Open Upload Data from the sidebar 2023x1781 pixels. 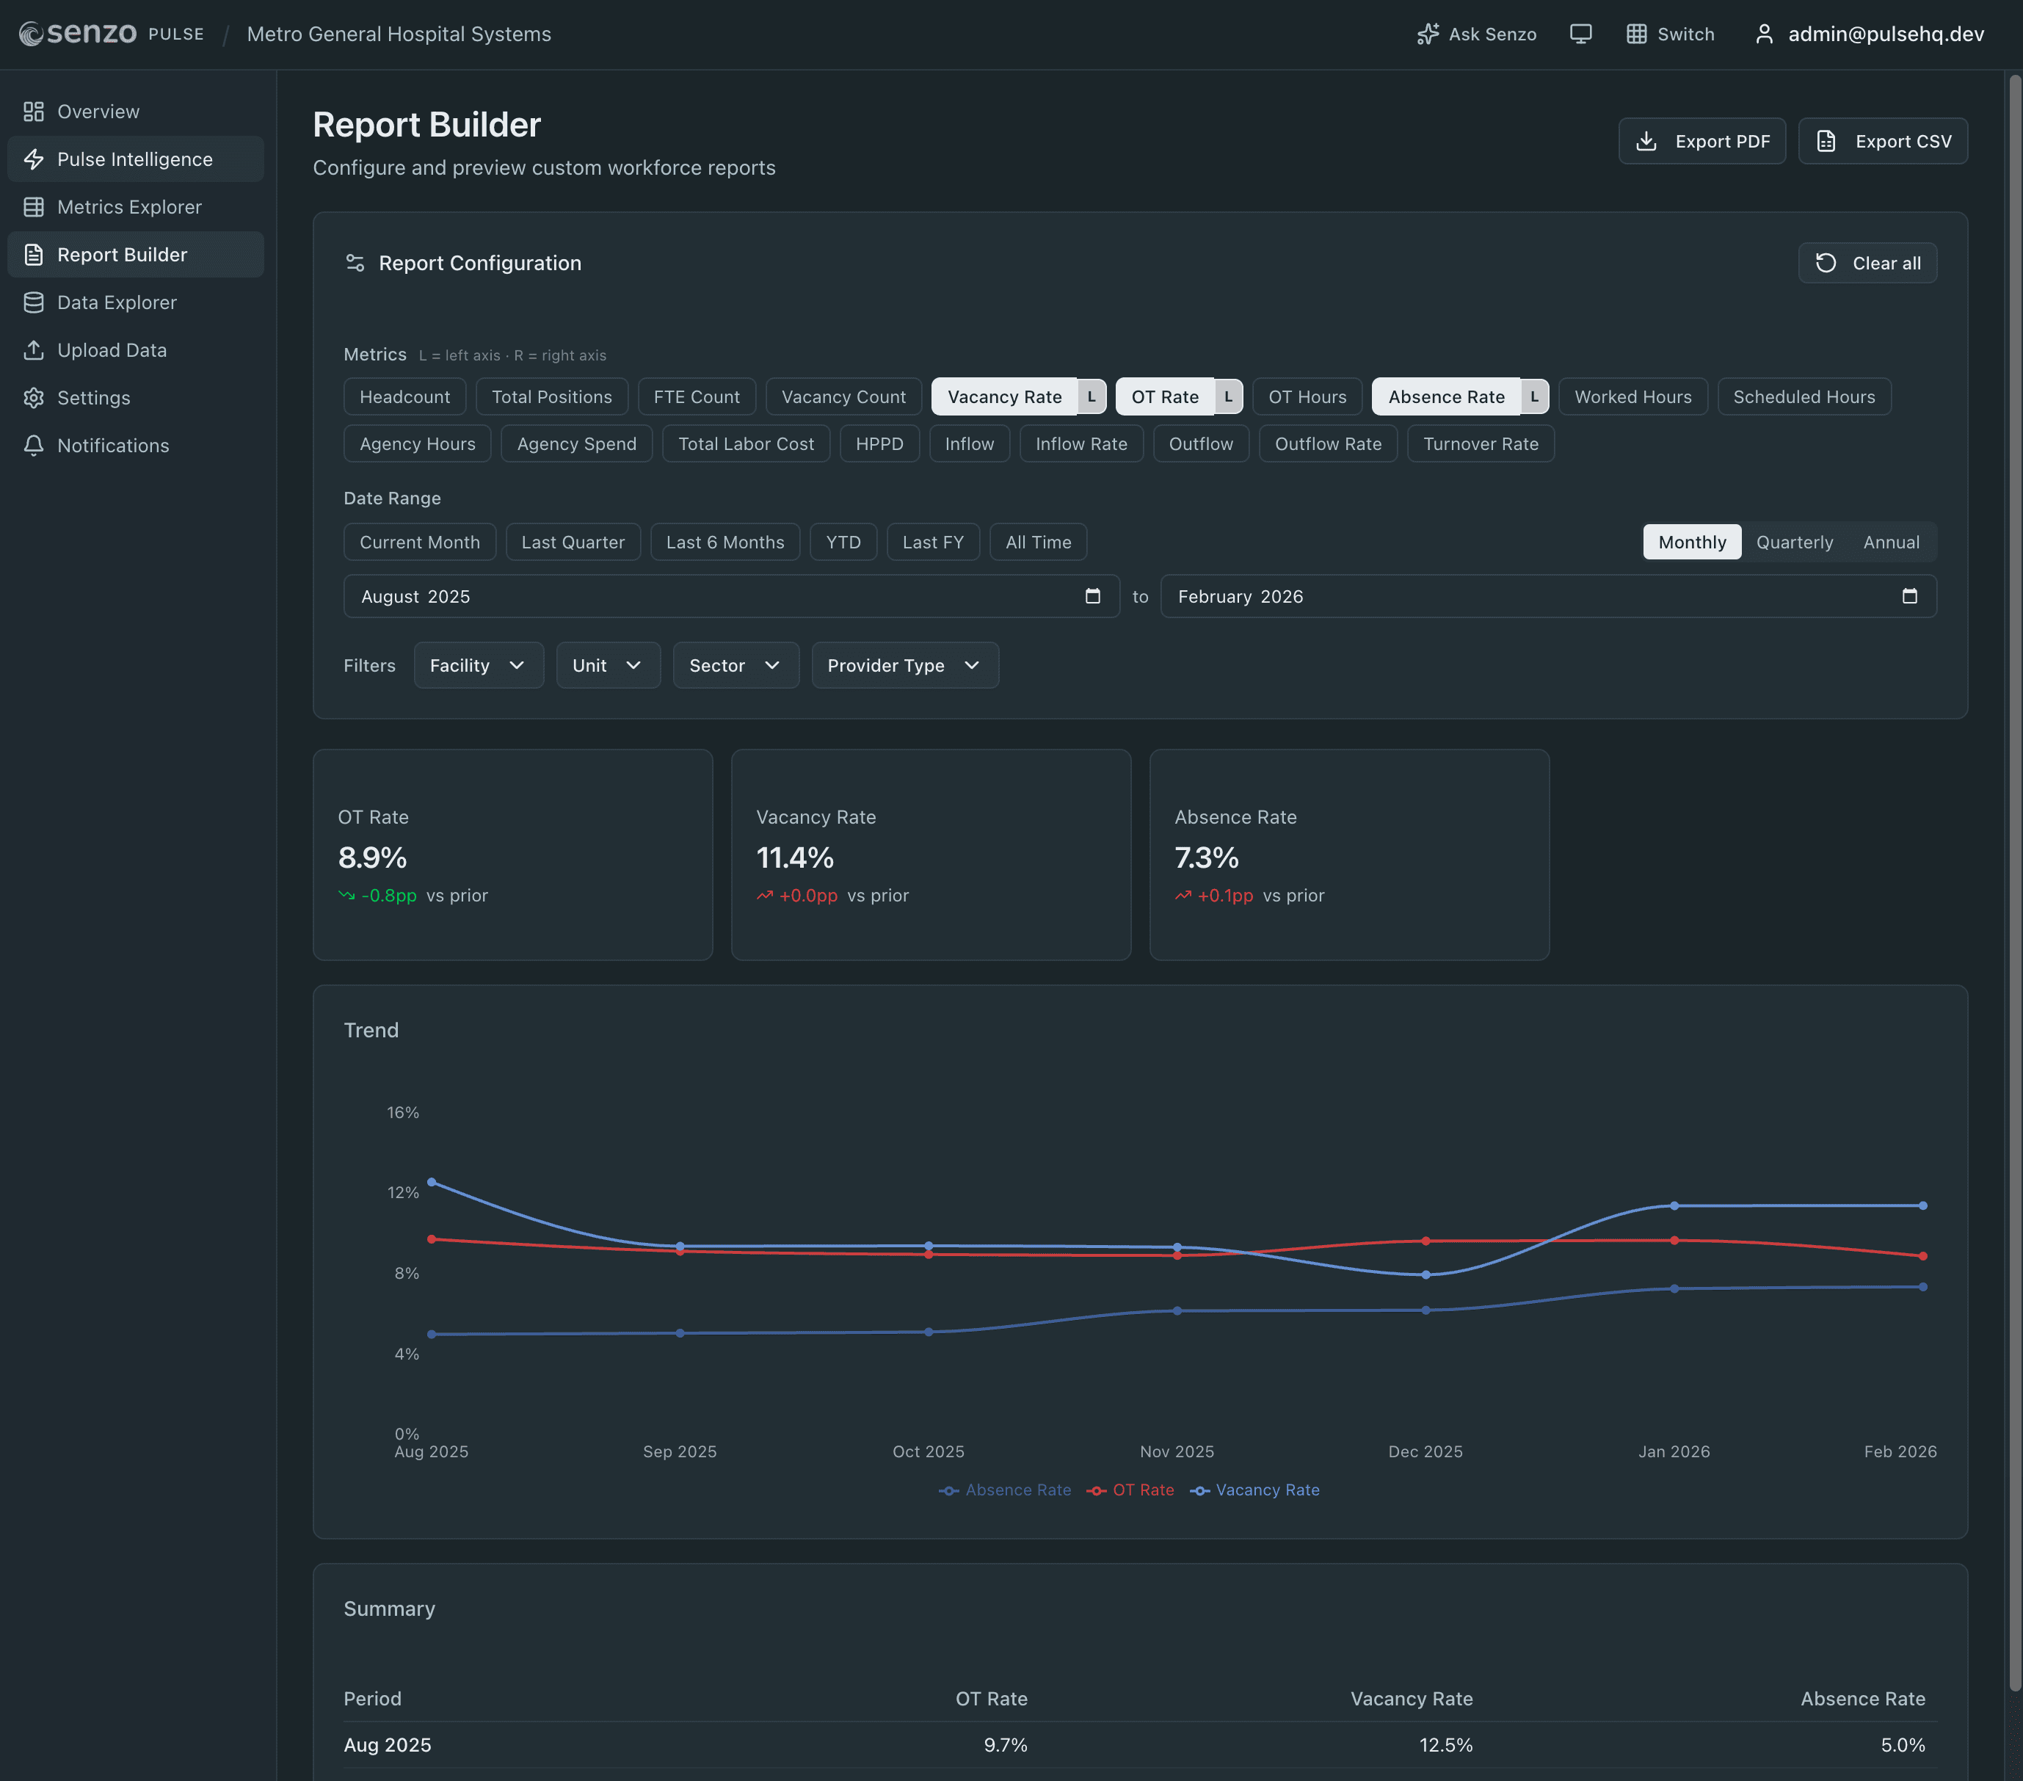[111, 349]
